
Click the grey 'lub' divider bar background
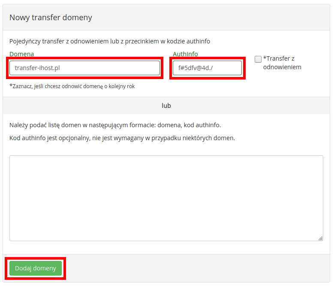pyautogui.click(x=85, y=106)
